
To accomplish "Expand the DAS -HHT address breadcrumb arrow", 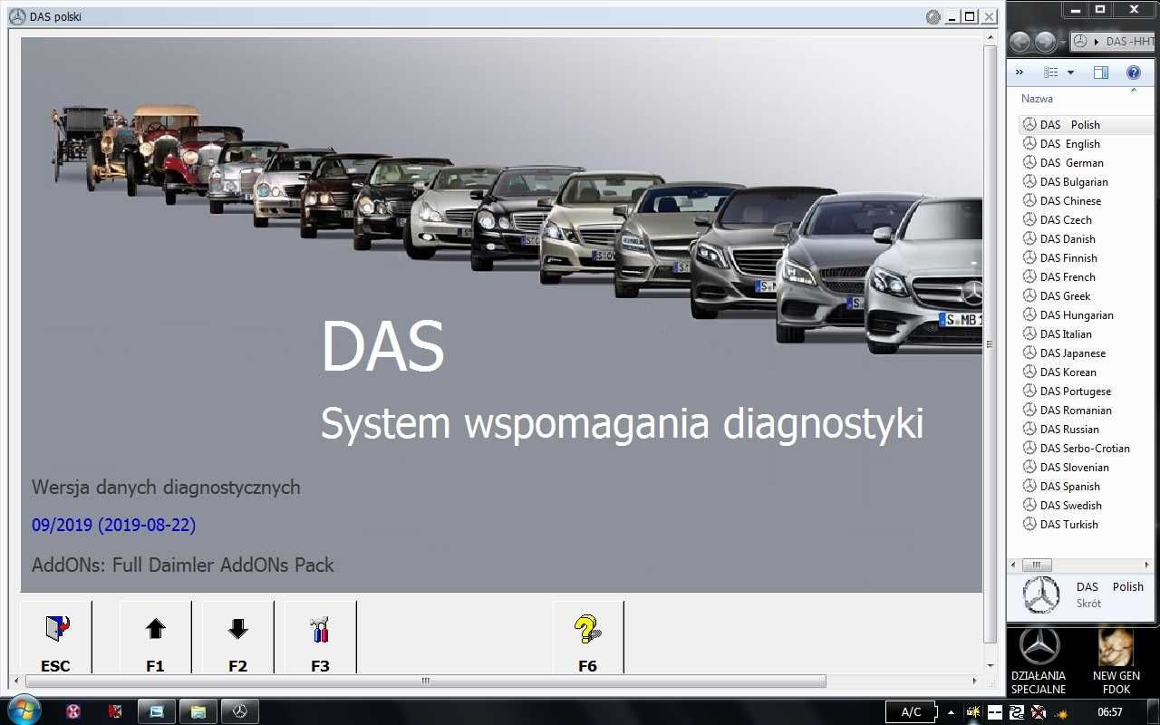I will click(x=1097, y=42).
